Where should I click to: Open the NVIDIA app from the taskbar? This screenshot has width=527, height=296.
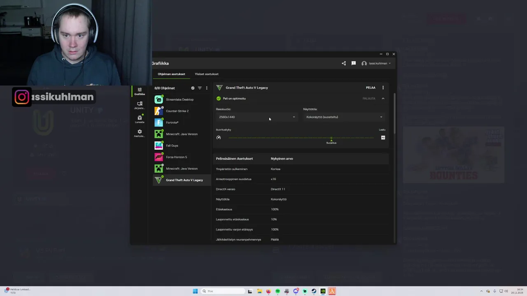pyautogui.click(x=323, y=291)
